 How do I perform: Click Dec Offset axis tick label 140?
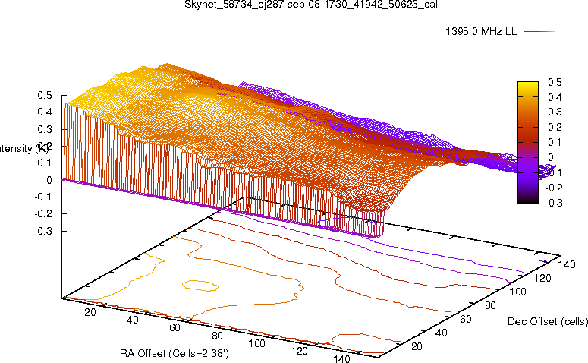(567, 264)
